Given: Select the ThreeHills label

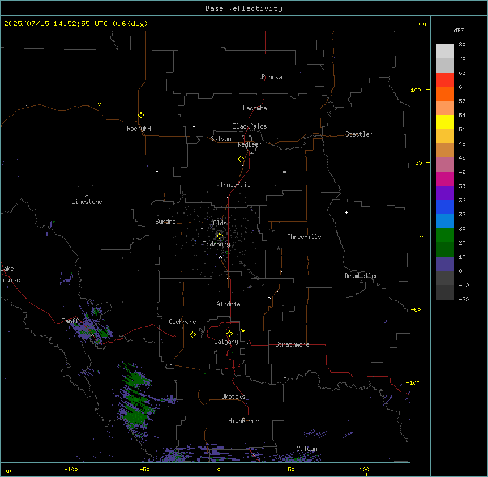Looking at the screenshot, I should (304, 237).
